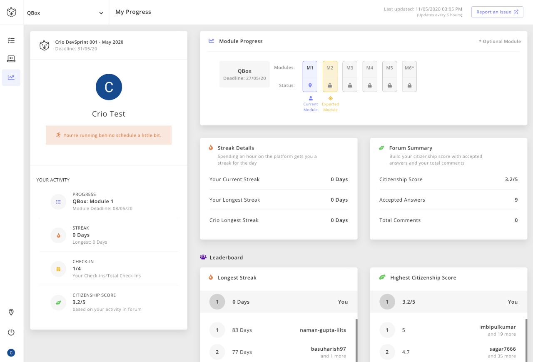Viewport: 533px width, 362px height.
Task: Click the 'Total Comments' row
Action: tap(448, 220)
